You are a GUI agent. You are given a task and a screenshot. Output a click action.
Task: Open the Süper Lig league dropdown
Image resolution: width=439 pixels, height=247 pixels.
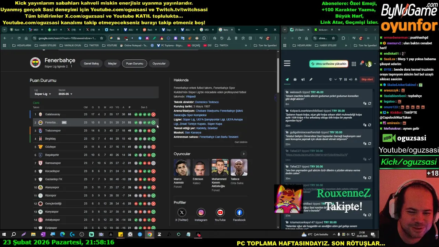43,94
